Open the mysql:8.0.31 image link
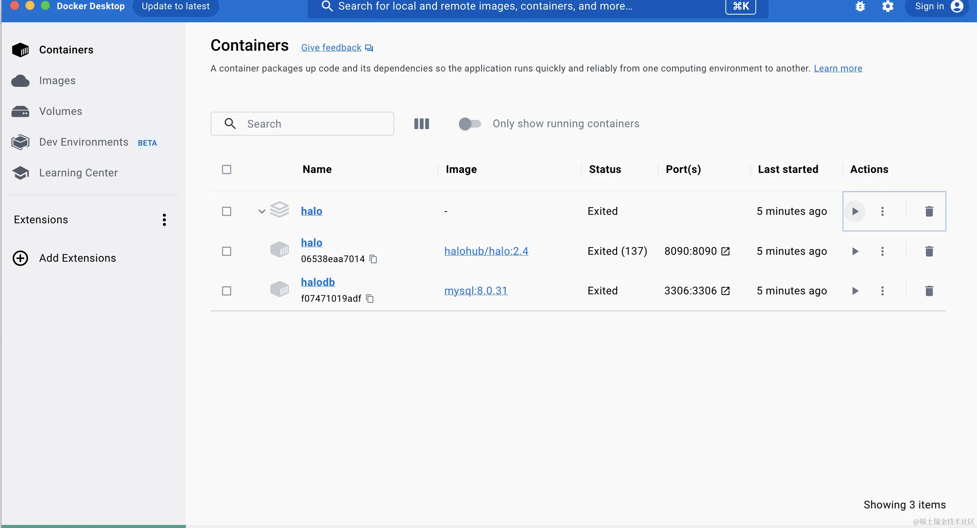 pyautogui.click(x=476, y=291)
